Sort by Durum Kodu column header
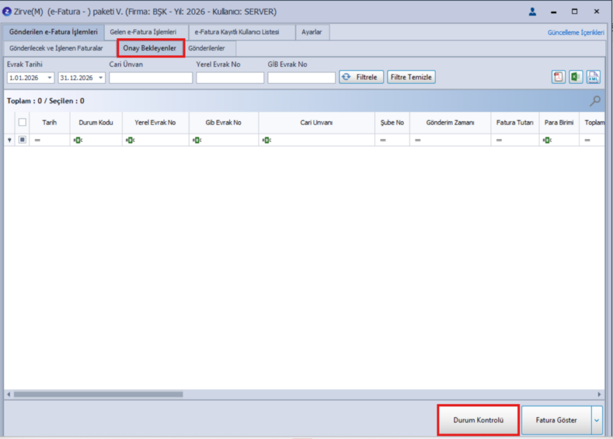The height and width of the screenshot is (439, 613). click(96, 123)
